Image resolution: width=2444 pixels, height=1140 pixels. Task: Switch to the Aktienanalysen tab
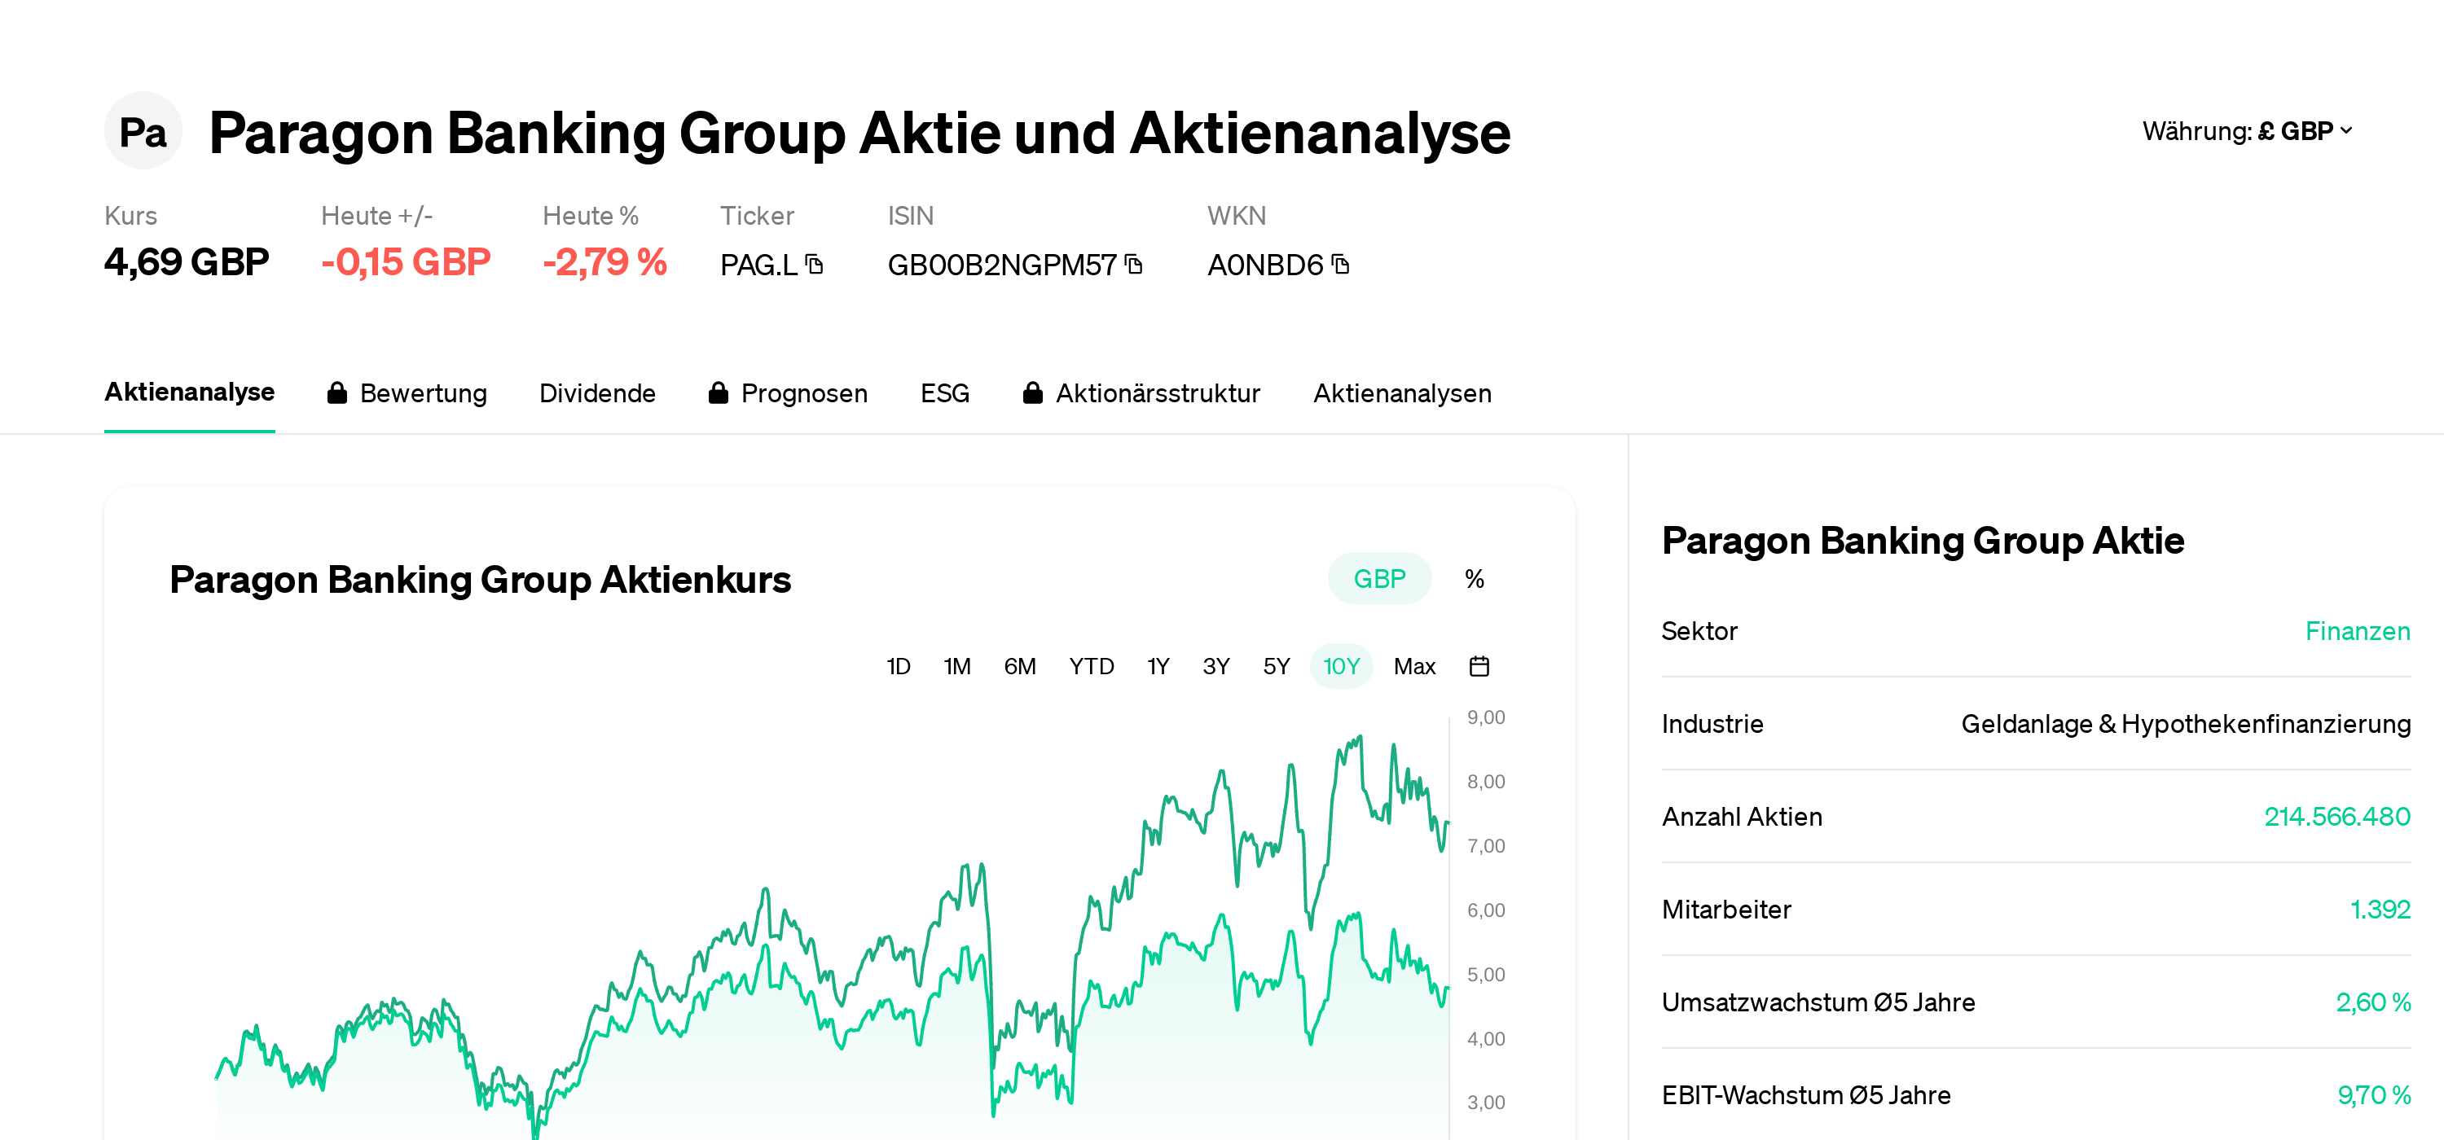point(1402,392)
